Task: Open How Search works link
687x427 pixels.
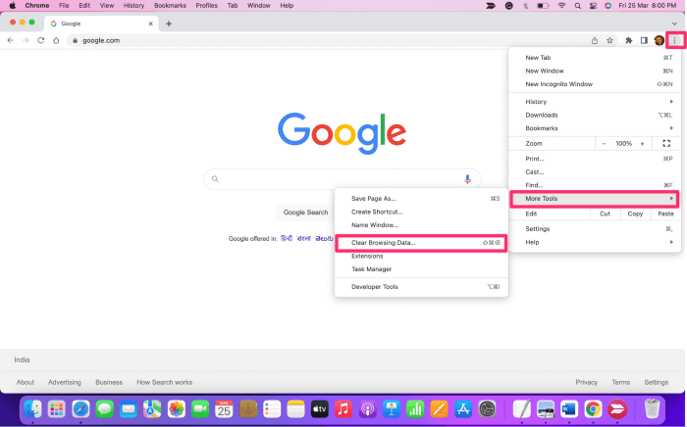Action: tap(164, 382)
